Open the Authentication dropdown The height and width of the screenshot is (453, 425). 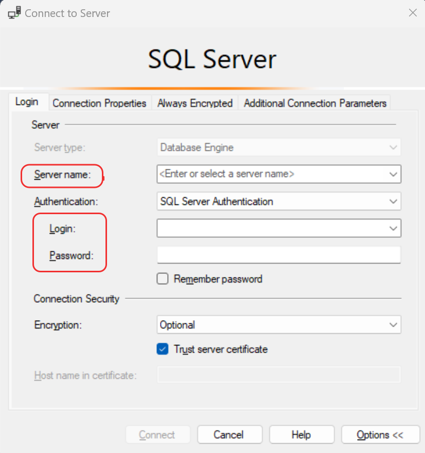tap(279, 201)
